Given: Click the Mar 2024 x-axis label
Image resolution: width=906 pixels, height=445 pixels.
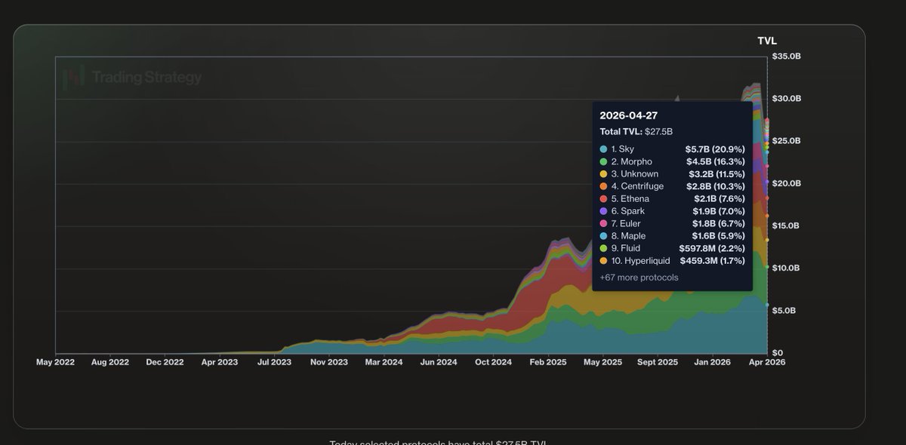Looking at the screenshot, I should pos(384,362).
